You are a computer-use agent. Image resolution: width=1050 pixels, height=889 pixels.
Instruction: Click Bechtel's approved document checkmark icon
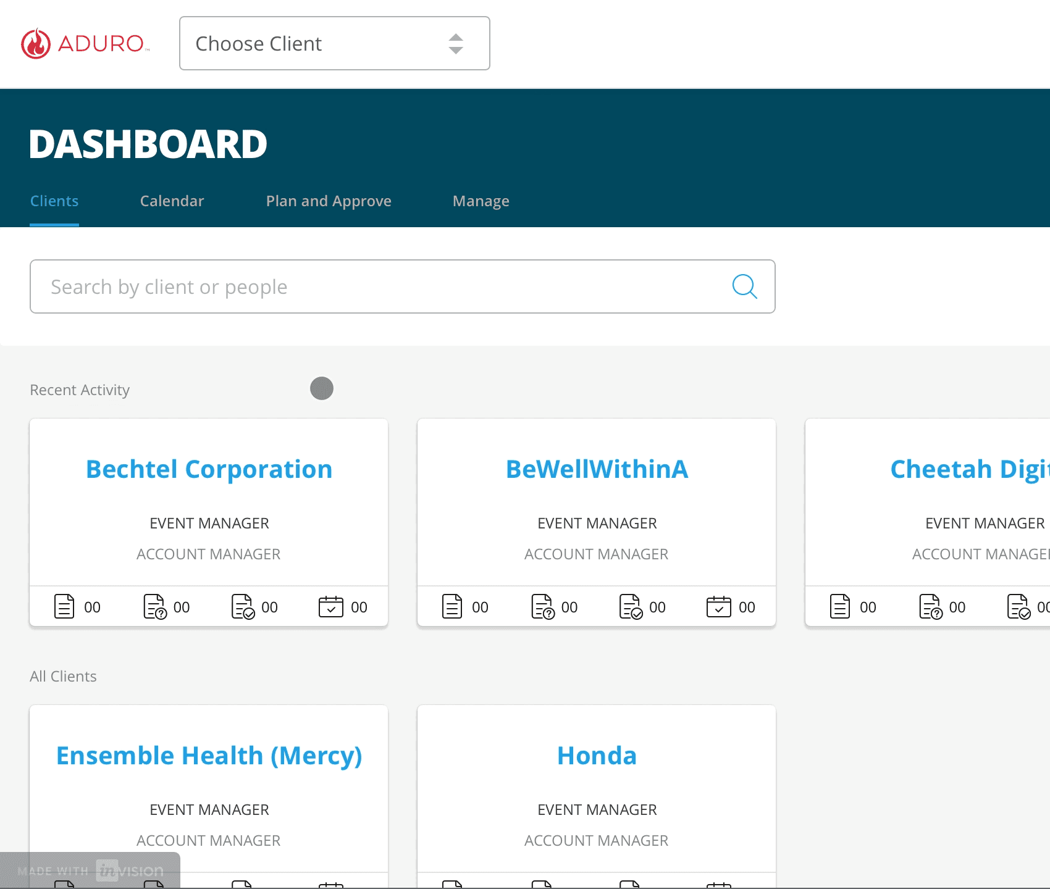point(243,606)
